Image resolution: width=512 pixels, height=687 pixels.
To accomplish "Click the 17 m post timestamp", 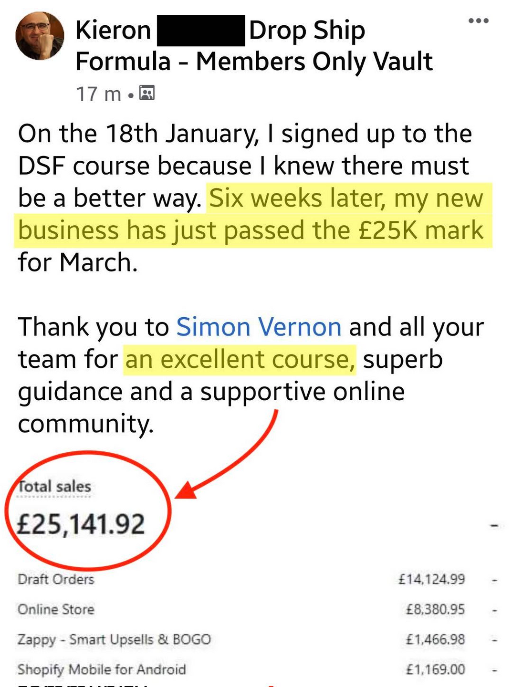I will [99, 94].
